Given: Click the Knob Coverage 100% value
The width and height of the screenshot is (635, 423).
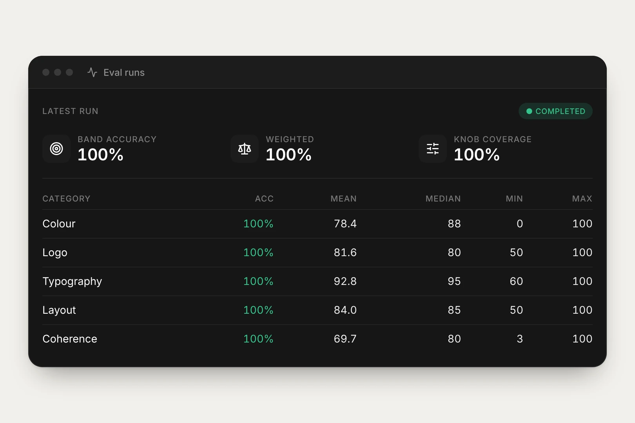Looking at the screenshot, I should tap(477, 155).
